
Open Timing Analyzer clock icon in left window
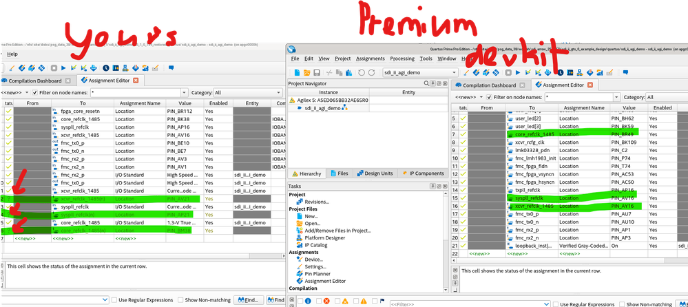click(106, 68)
